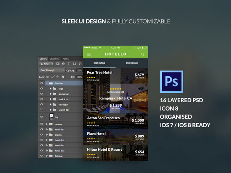Click the Status bar group folder icon
The width and height of the screenshot is (231, 173).
(x=55, y=94)
